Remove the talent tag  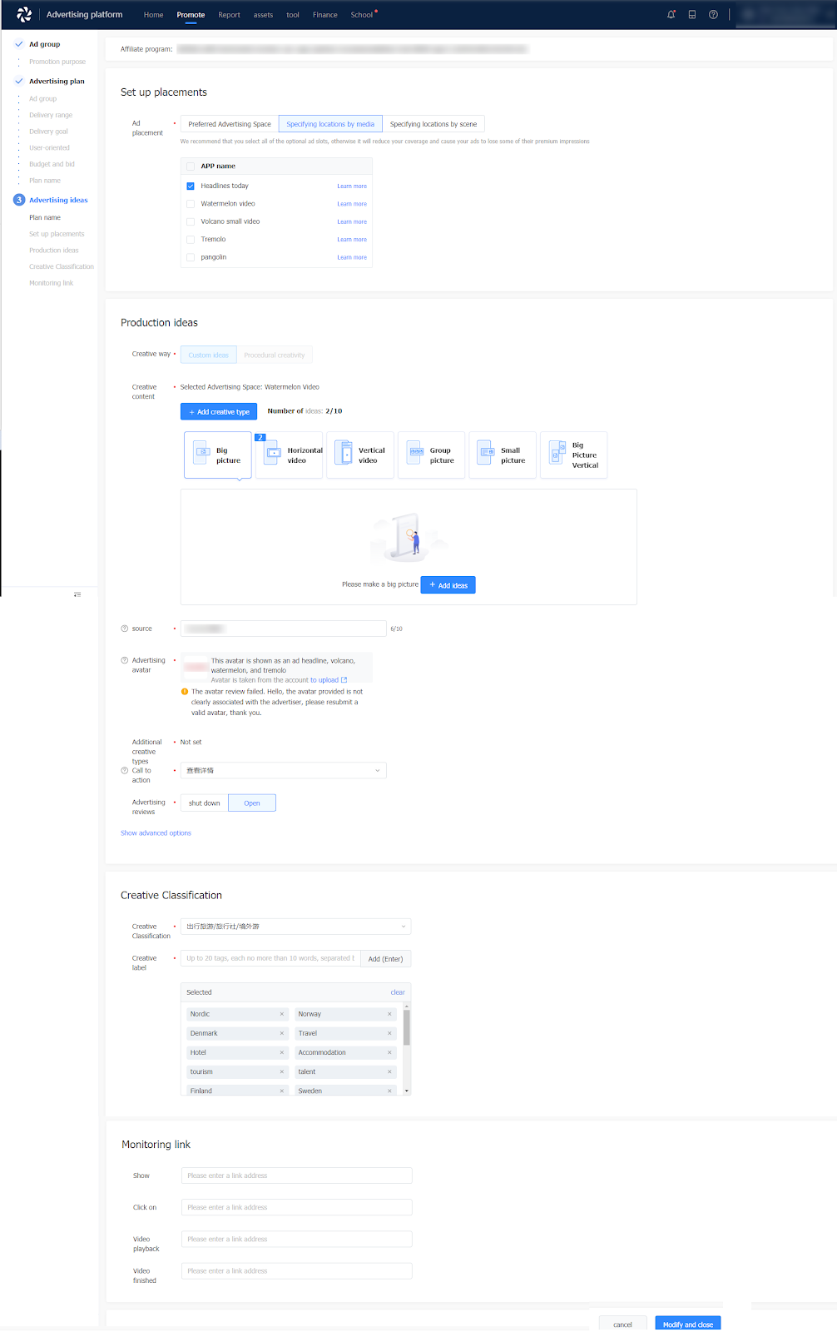[389, 1071]
